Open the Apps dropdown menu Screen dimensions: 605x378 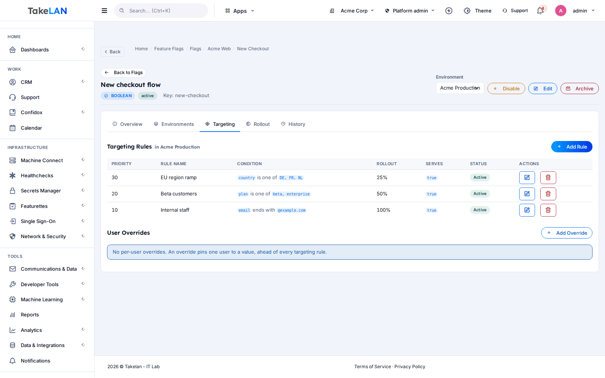[x=240, y=11]
